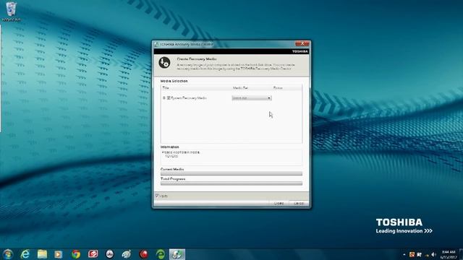Toggle the Verify checkbox
This screenshot has height=260, width=463.
coord(157,196)
